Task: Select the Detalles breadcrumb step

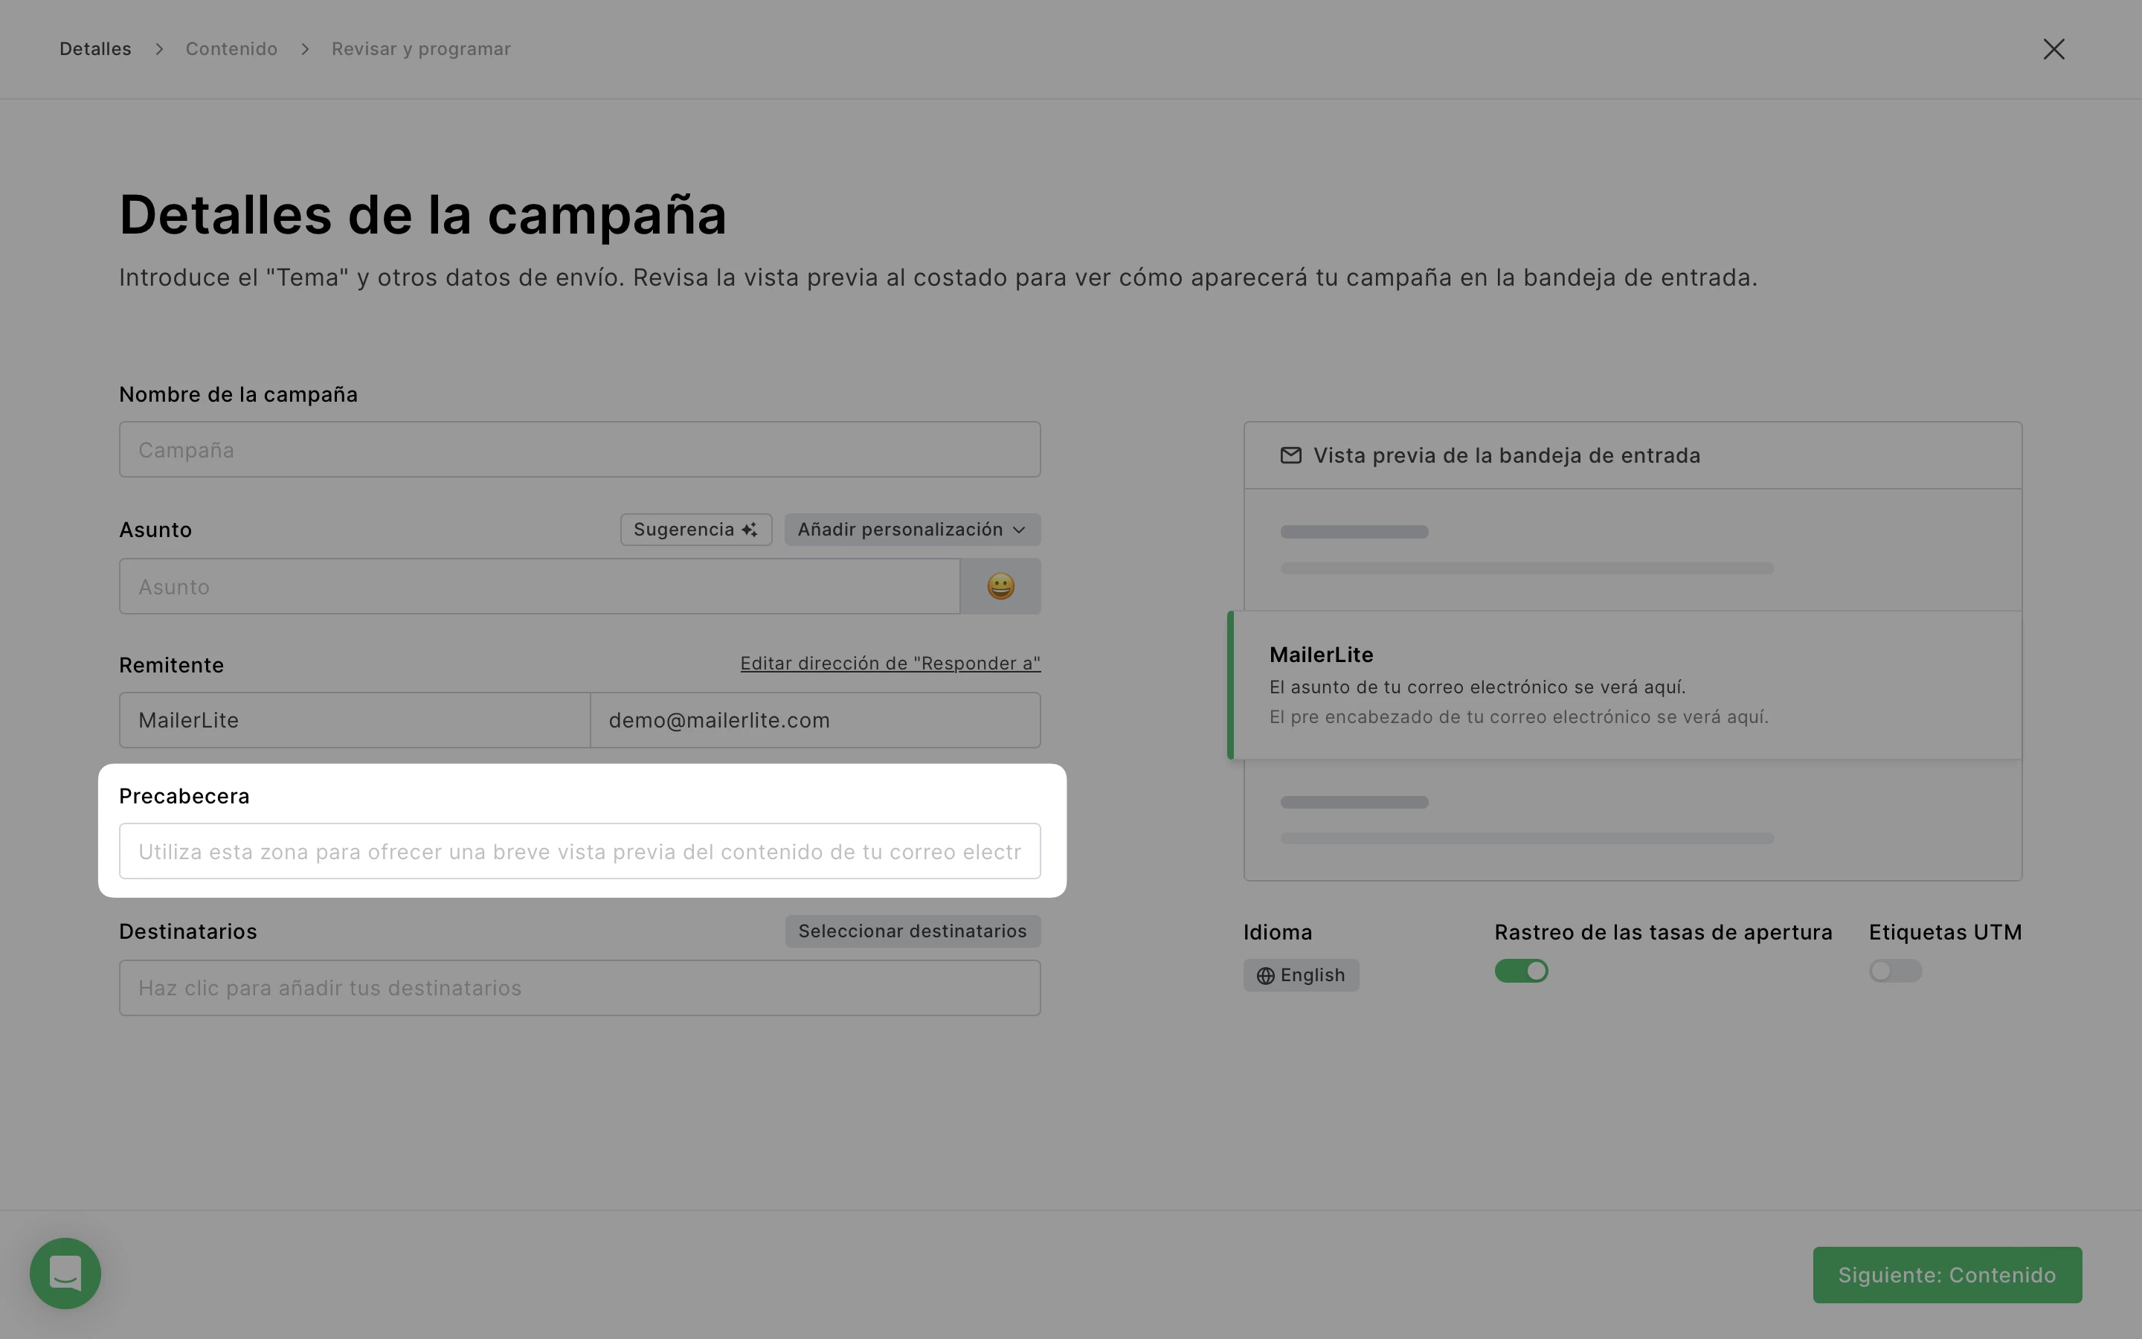Action: click(94, 48)
